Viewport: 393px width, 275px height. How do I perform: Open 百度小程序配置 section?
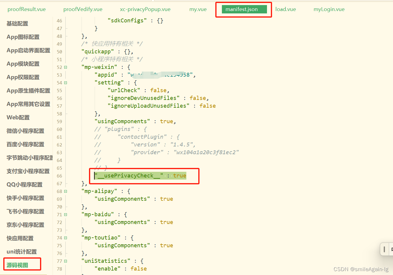pos(25,144)
